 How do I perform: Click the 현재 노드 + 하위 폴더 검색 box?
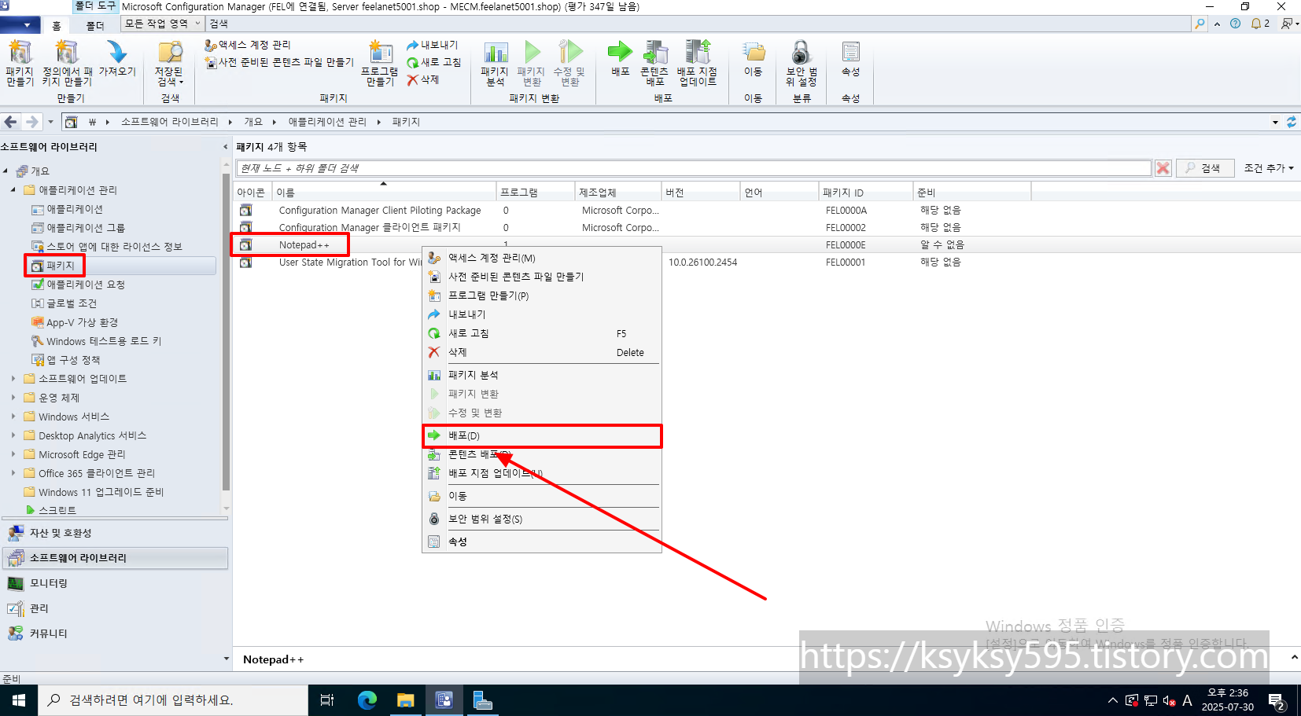point(694,168)
